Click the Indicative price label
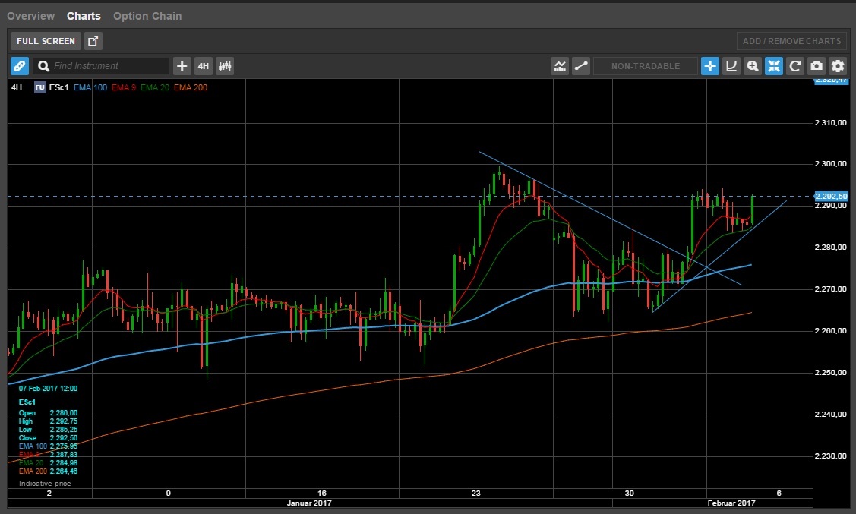The image size is (856, 514). (45, 484)
